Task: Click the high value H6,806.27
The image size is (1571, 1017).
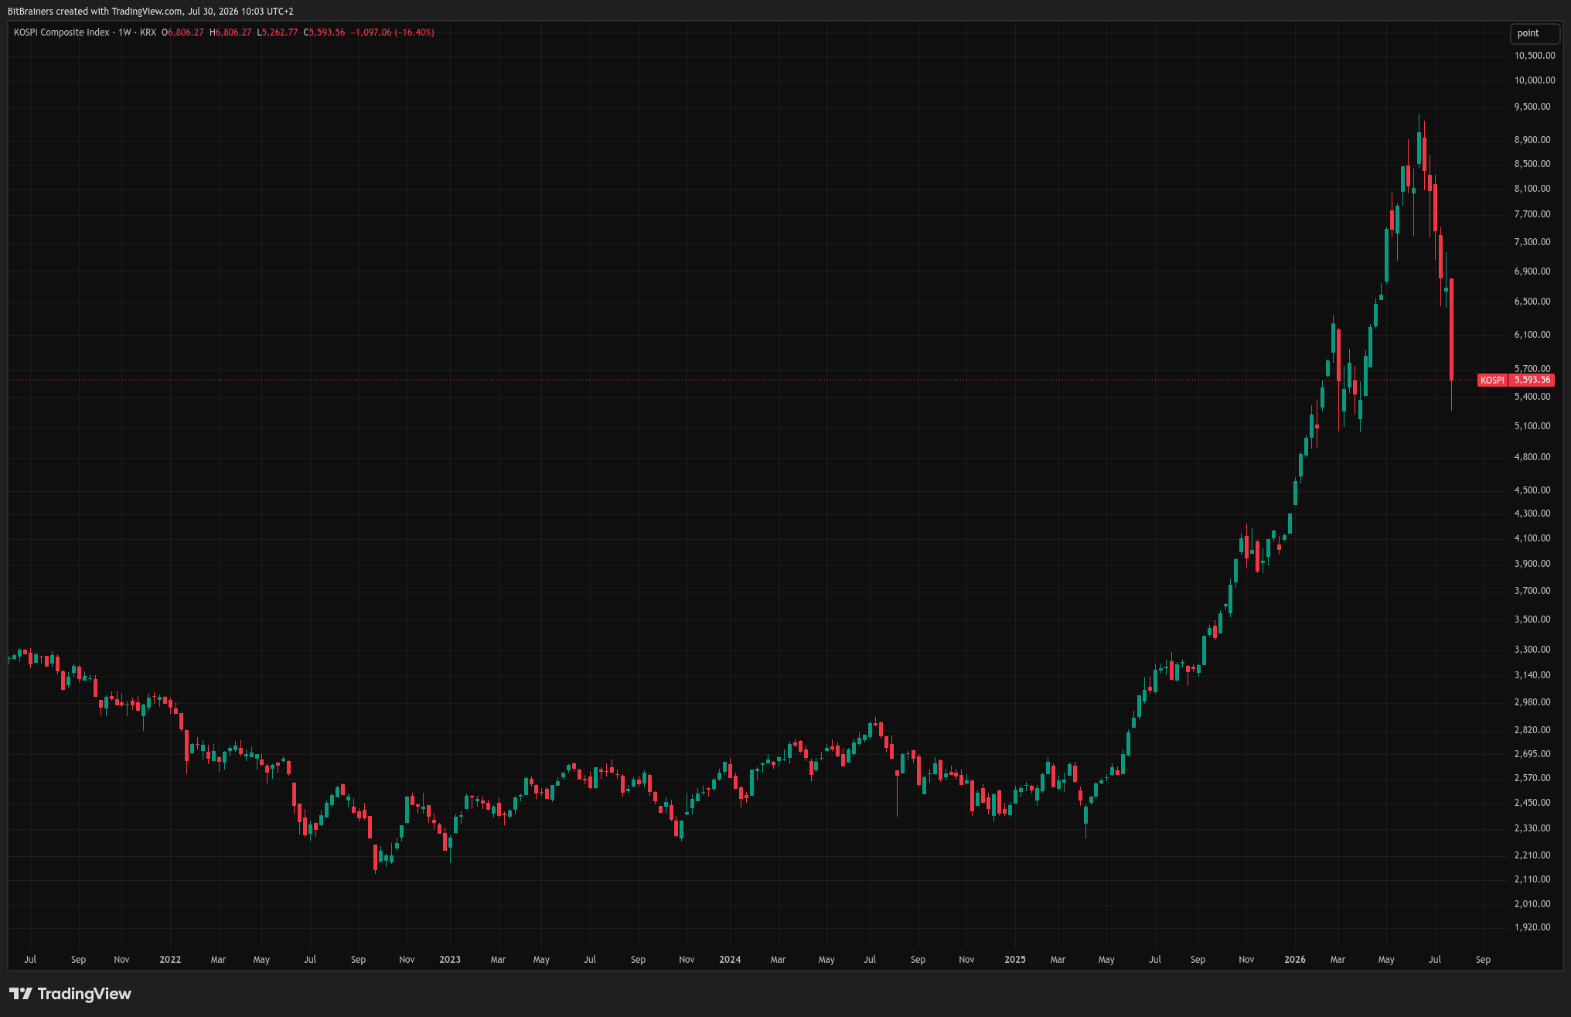Action: tap(230, 32)
